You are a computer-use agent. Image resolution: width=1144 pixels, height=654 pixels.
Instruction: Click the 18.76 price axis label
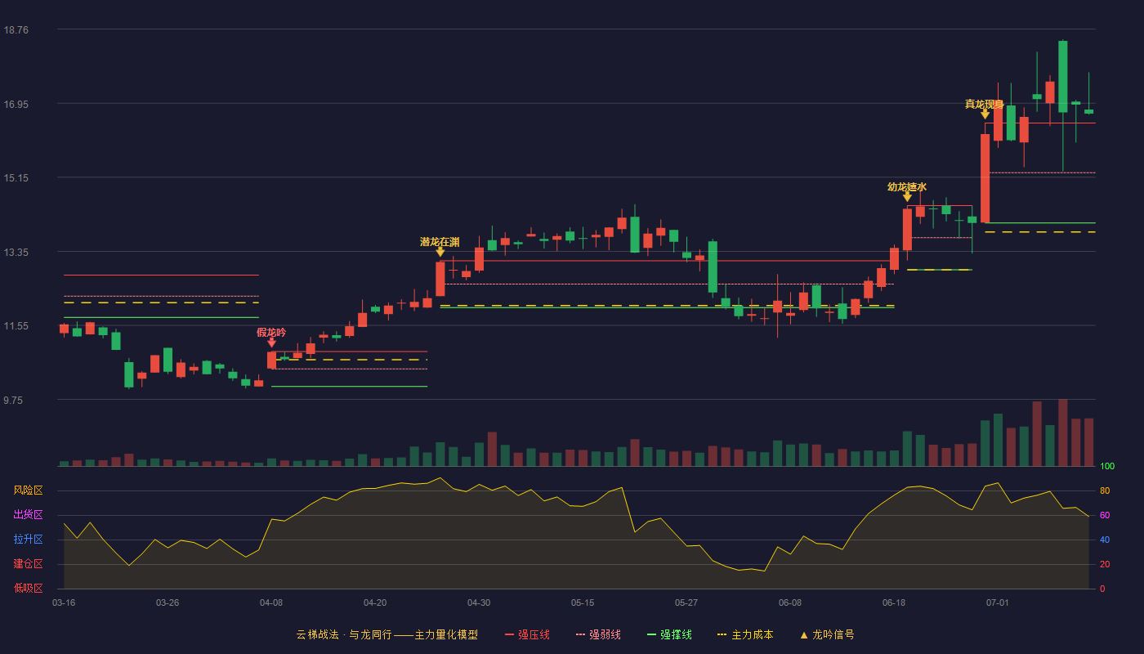tap(16, 29)
